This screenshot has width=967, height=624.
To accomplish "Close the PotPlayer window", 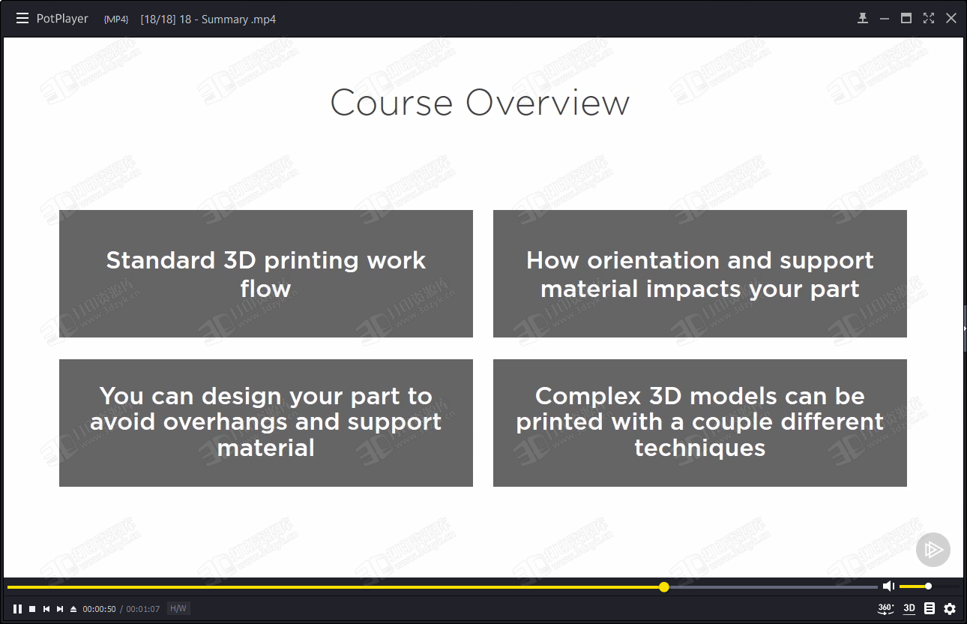I will (x=951, y=19).
